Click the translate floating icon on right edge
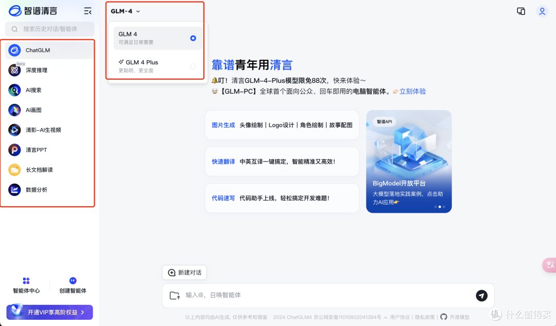This screenshot has height=326, width=556. (x=550, y=265)
